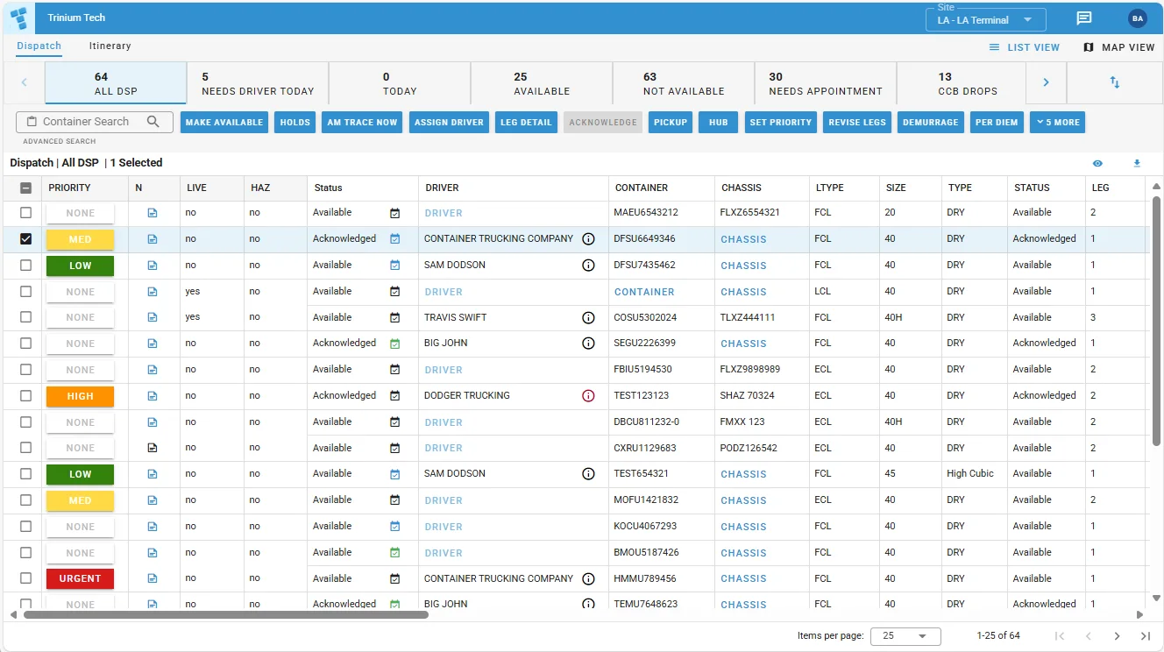Click info icon in HMMU789456 row

pos(588,578)
